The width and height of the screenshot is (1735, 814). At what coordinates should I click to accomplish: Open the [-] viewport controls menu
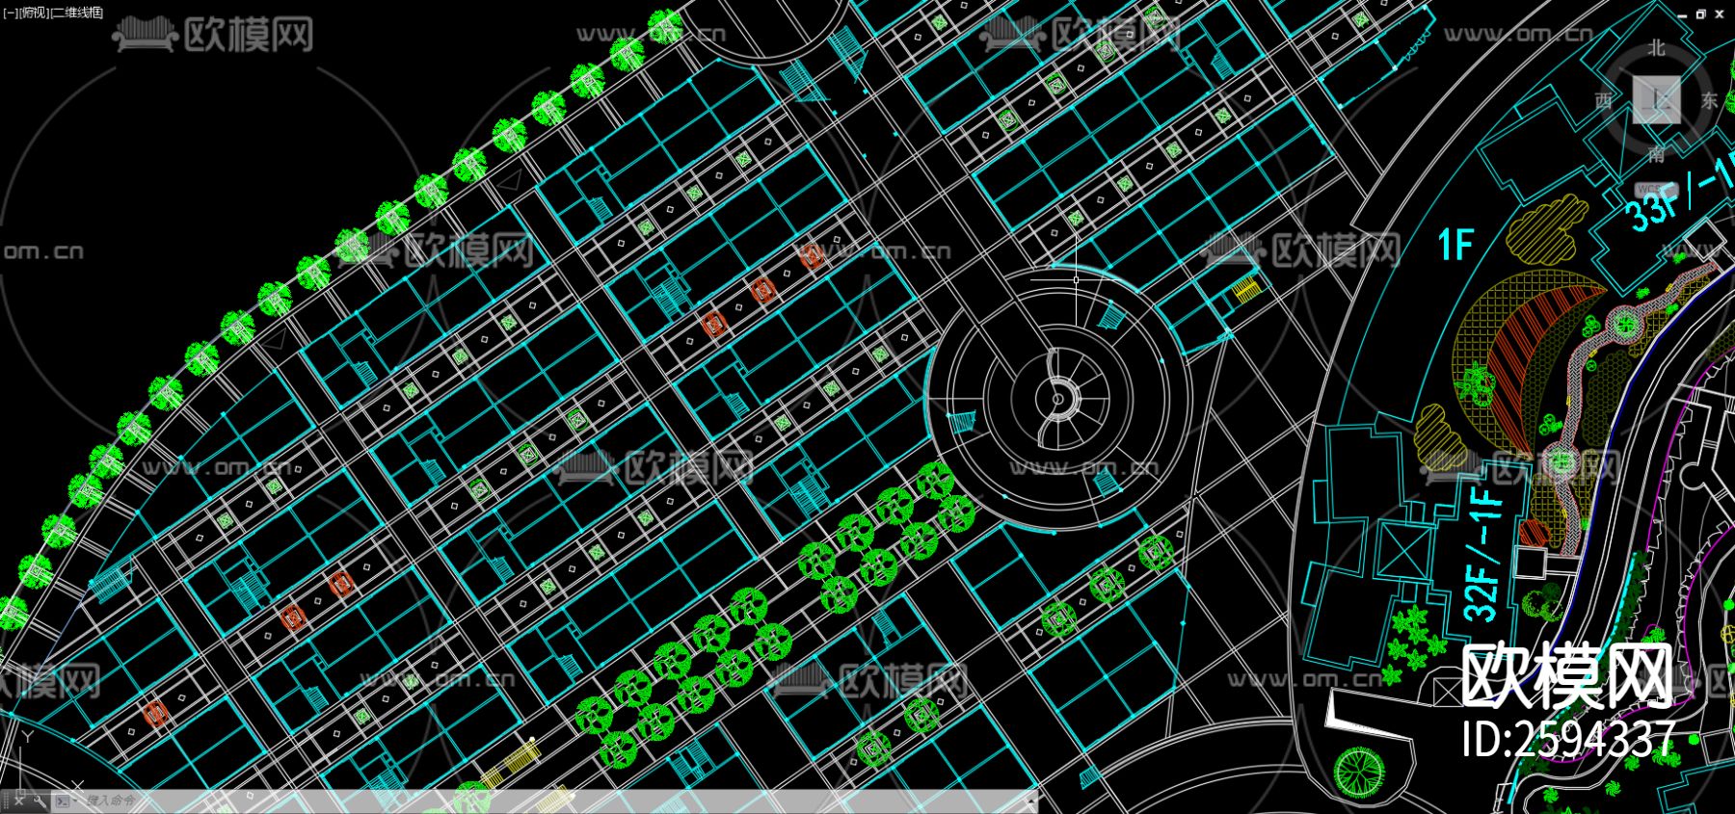click(11, 13)
